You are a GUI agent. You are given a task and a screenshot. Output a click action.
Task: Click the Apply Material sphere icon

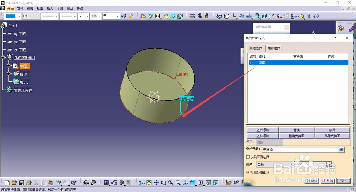pos(131,16)
